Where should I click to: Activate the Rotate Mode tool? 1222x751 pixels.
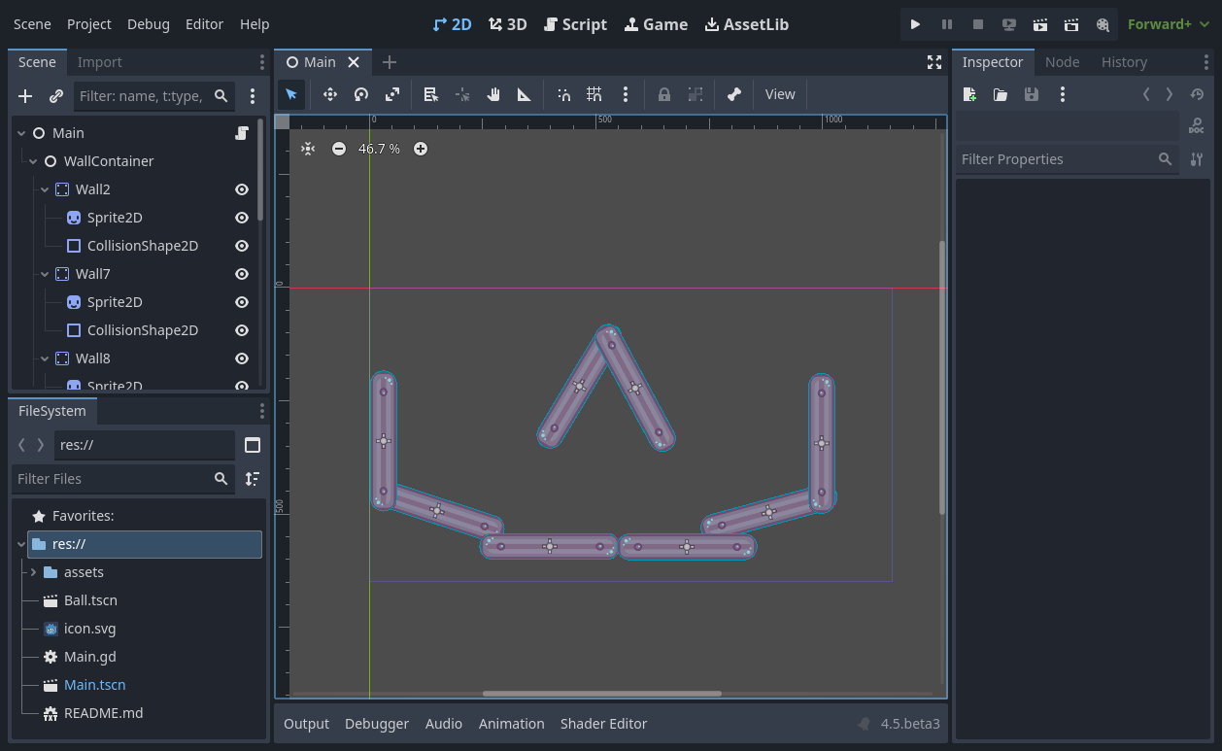[360, 94]
